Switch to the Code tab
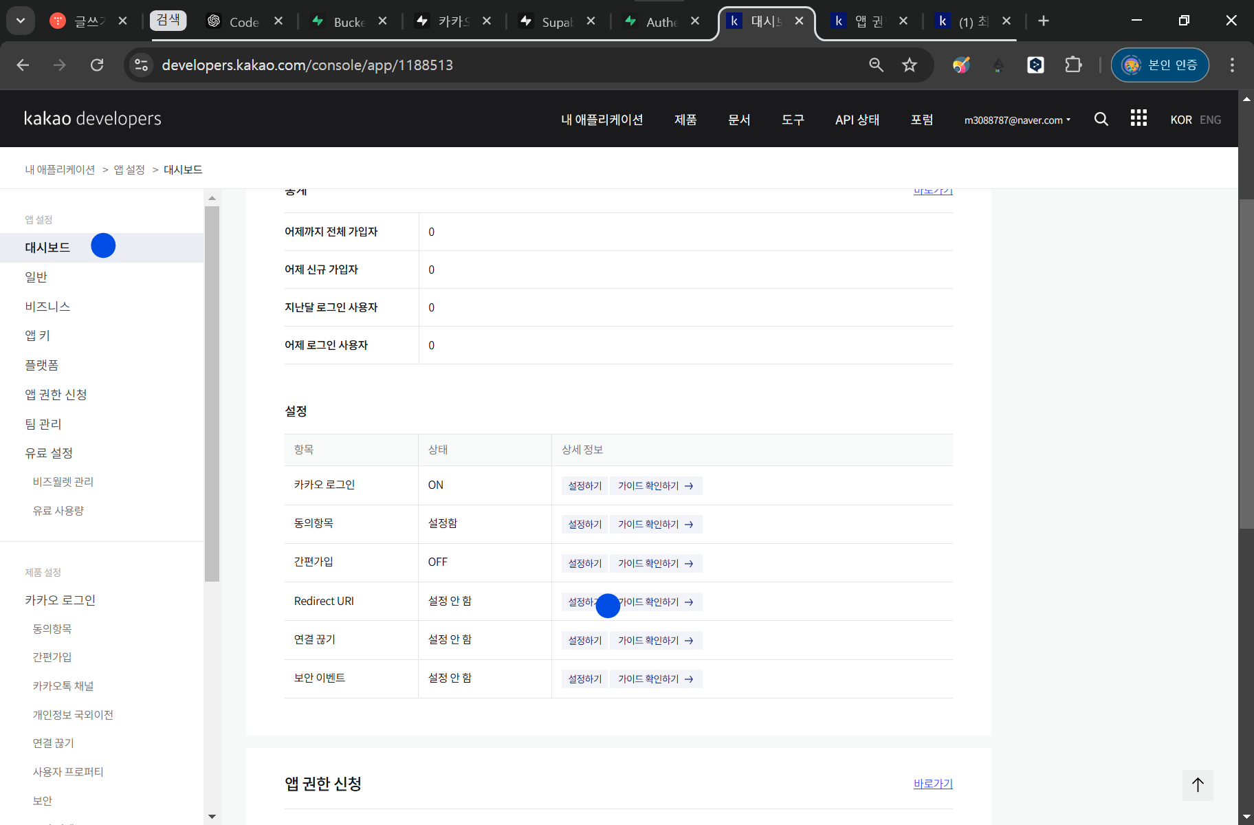1254x825 pixels. 244,21
